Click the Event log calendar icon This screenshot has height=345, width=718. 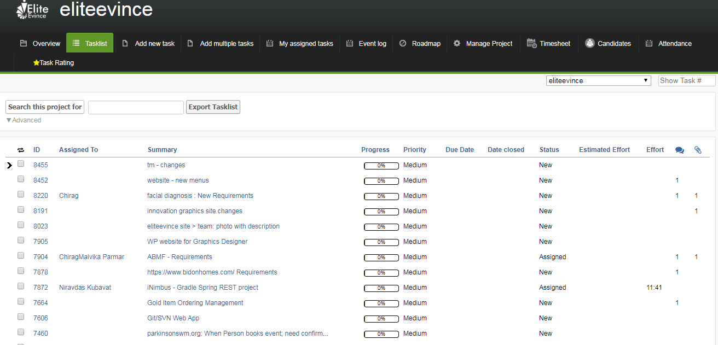coord(350,43)
